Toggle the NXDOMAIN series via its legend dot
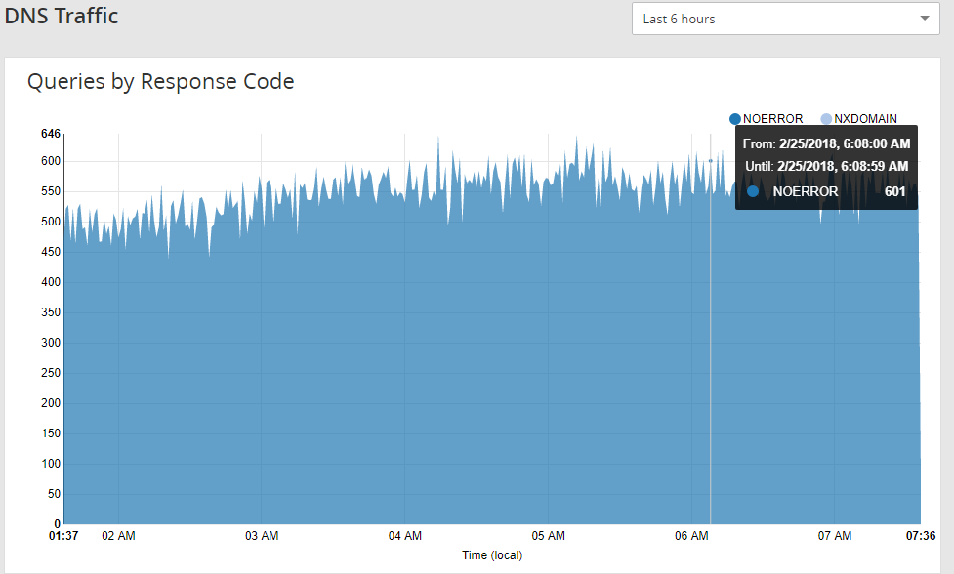Image resolution: width=954 pixels, height=574 pixels. tap(826, 119)
